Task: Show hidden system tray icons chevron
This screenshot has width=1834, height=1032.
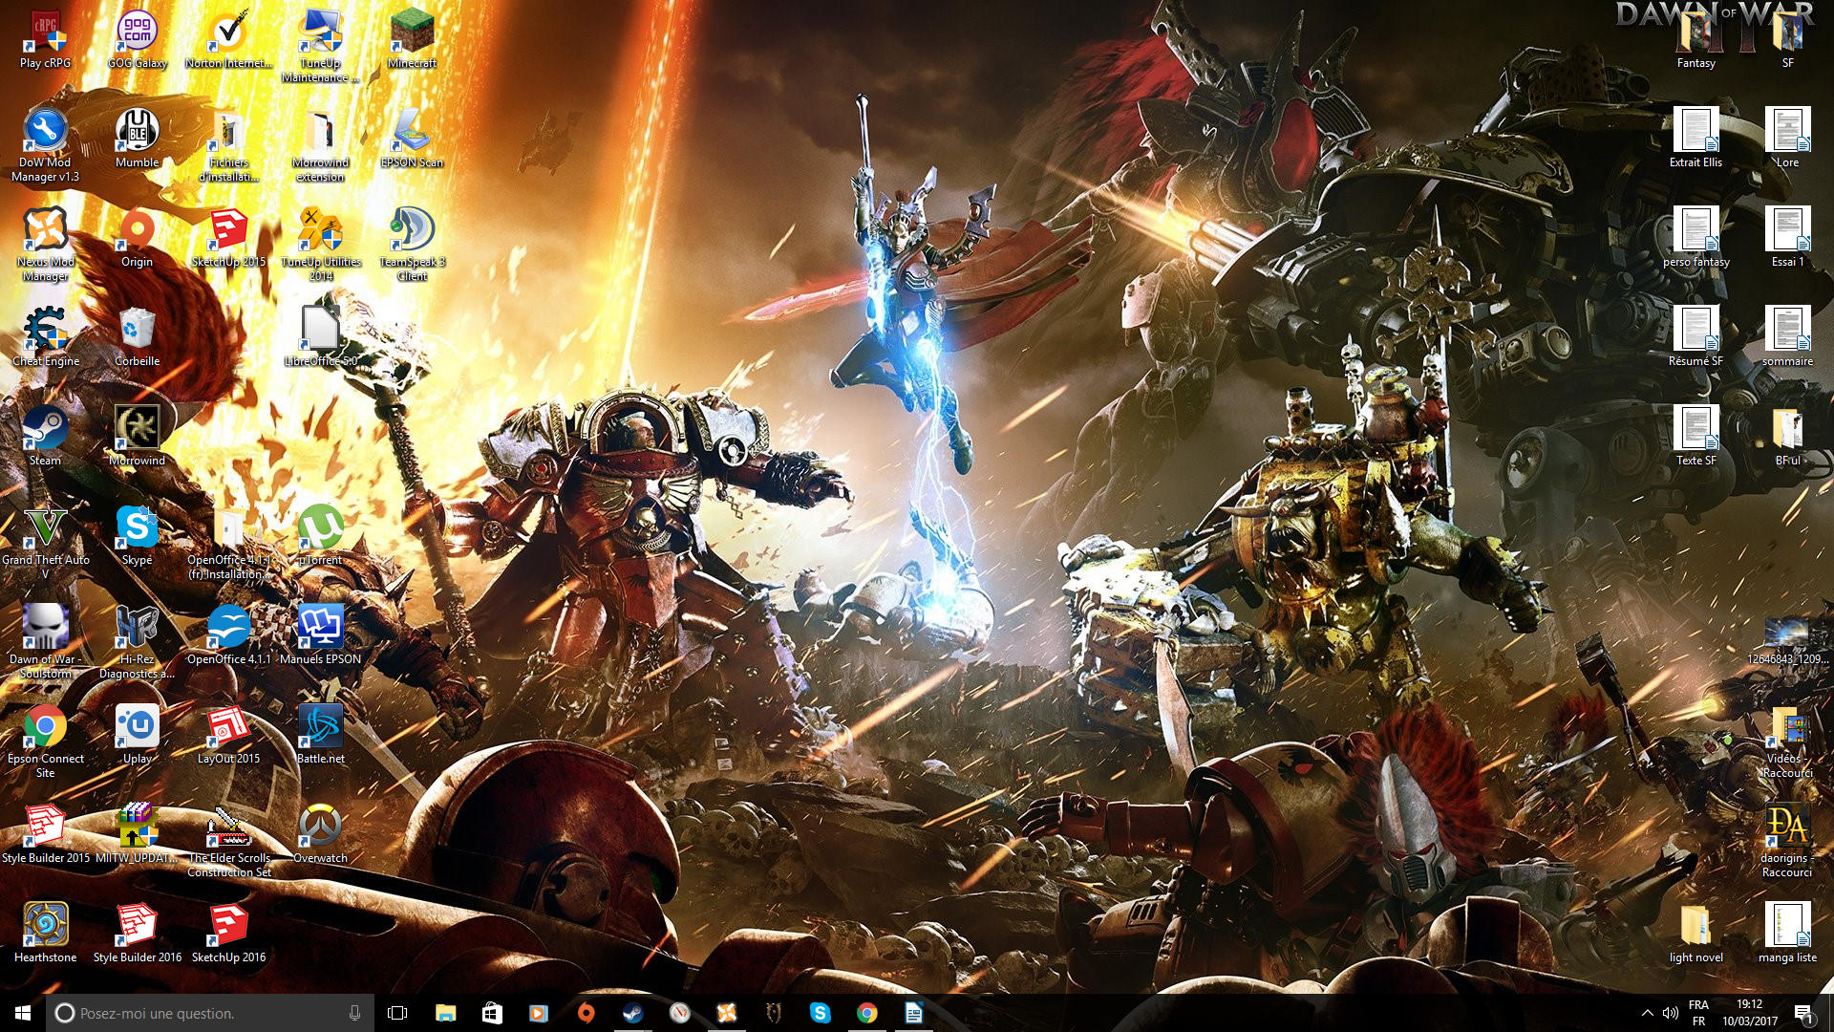Action: click(x=1647, y=1013)
